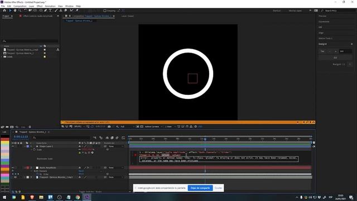Image resolution: width=357 pixels, height=201 pixels.
Task: Open the Preview panel on the right
Action: [x=322, y=16]
